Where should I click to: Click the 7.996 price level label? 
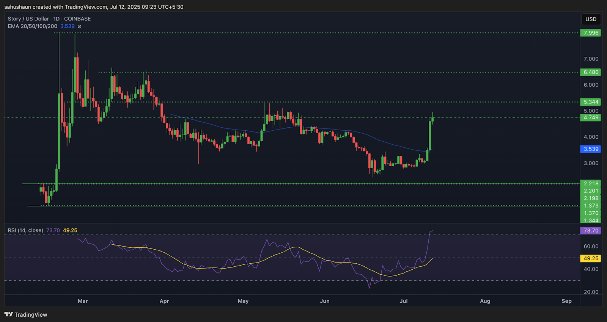591,33
